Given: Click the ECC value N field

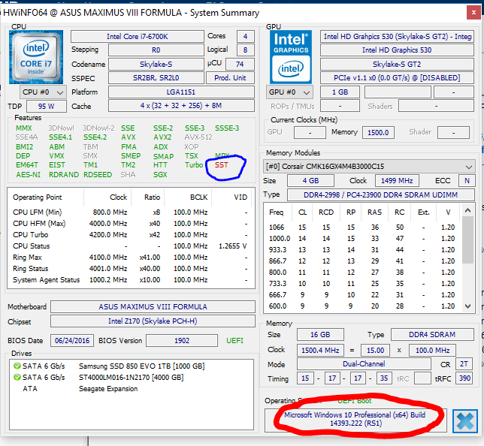Looking at the screenshot, I should tap(467, 181).
